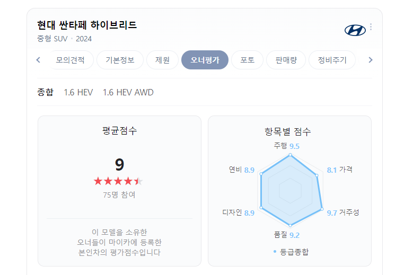Click the 거주성 9.7 score label
The height and width of the screenshot is (275, 413).
pos(343,212)
